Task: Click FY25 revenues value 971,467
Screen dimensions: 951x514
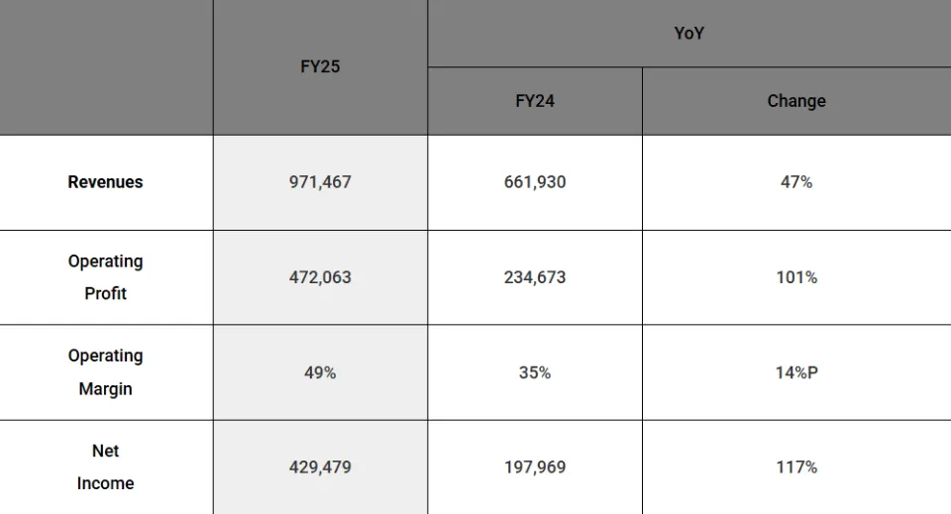Action: 320,182
